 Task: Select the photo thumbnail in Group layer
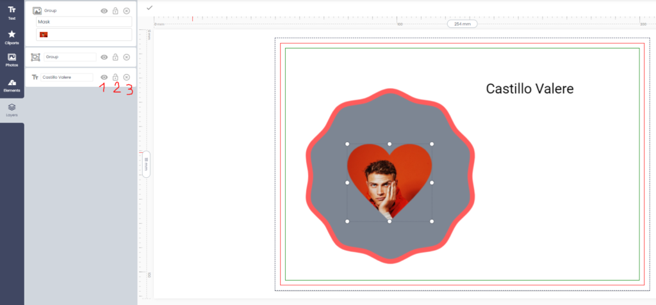pos(44,34)
